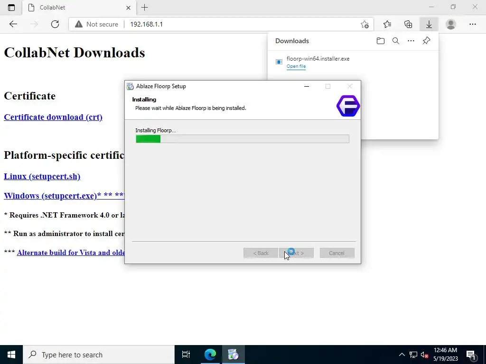The height and width of the screenshot is (364, 486).
Task: Click the address bar URL 192.168.1.1
Action: 146,24
